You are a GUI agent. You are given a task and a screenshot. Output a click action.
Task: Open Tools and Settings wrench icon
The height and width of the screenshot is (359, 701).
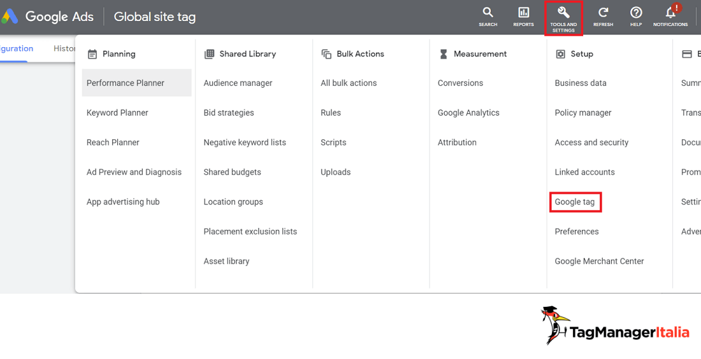563,13
